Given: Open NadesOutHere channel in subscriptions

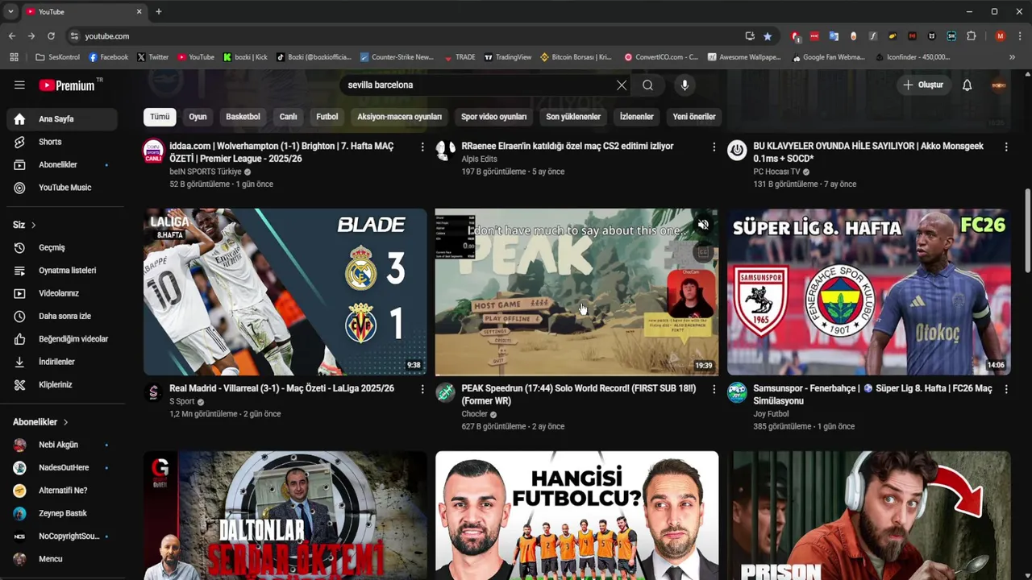Looking at the screenshot, I should 62,467.
